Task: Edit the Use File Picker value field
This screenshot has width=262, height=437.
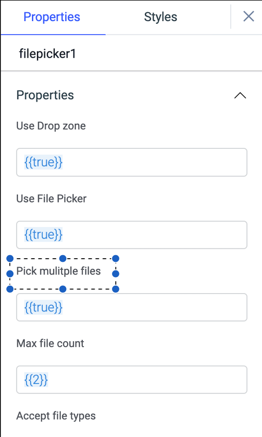Action: coord(131,235)
